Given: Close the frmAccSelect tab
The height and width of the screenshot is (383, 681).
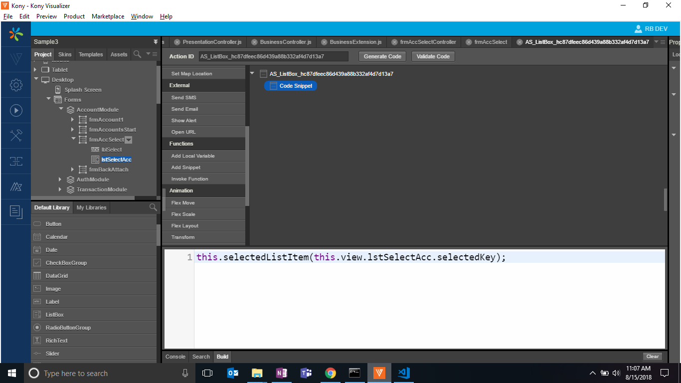Looking at the screenshot, I should (468, 42).
